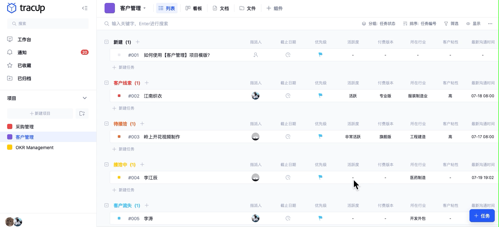Click the purple 客户管理 project color square
Viewport: 499px width, 227px height.
pyautogui.click(x=110, y=8)
